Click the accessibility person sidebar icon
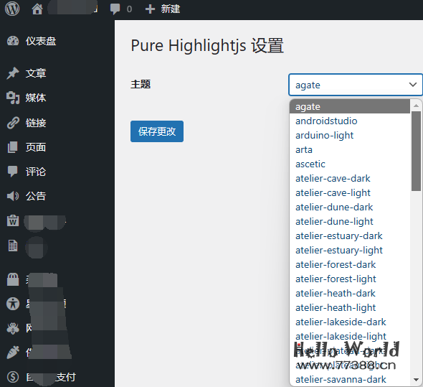Viewport: 423px width, 387px height. pos(13,304)
